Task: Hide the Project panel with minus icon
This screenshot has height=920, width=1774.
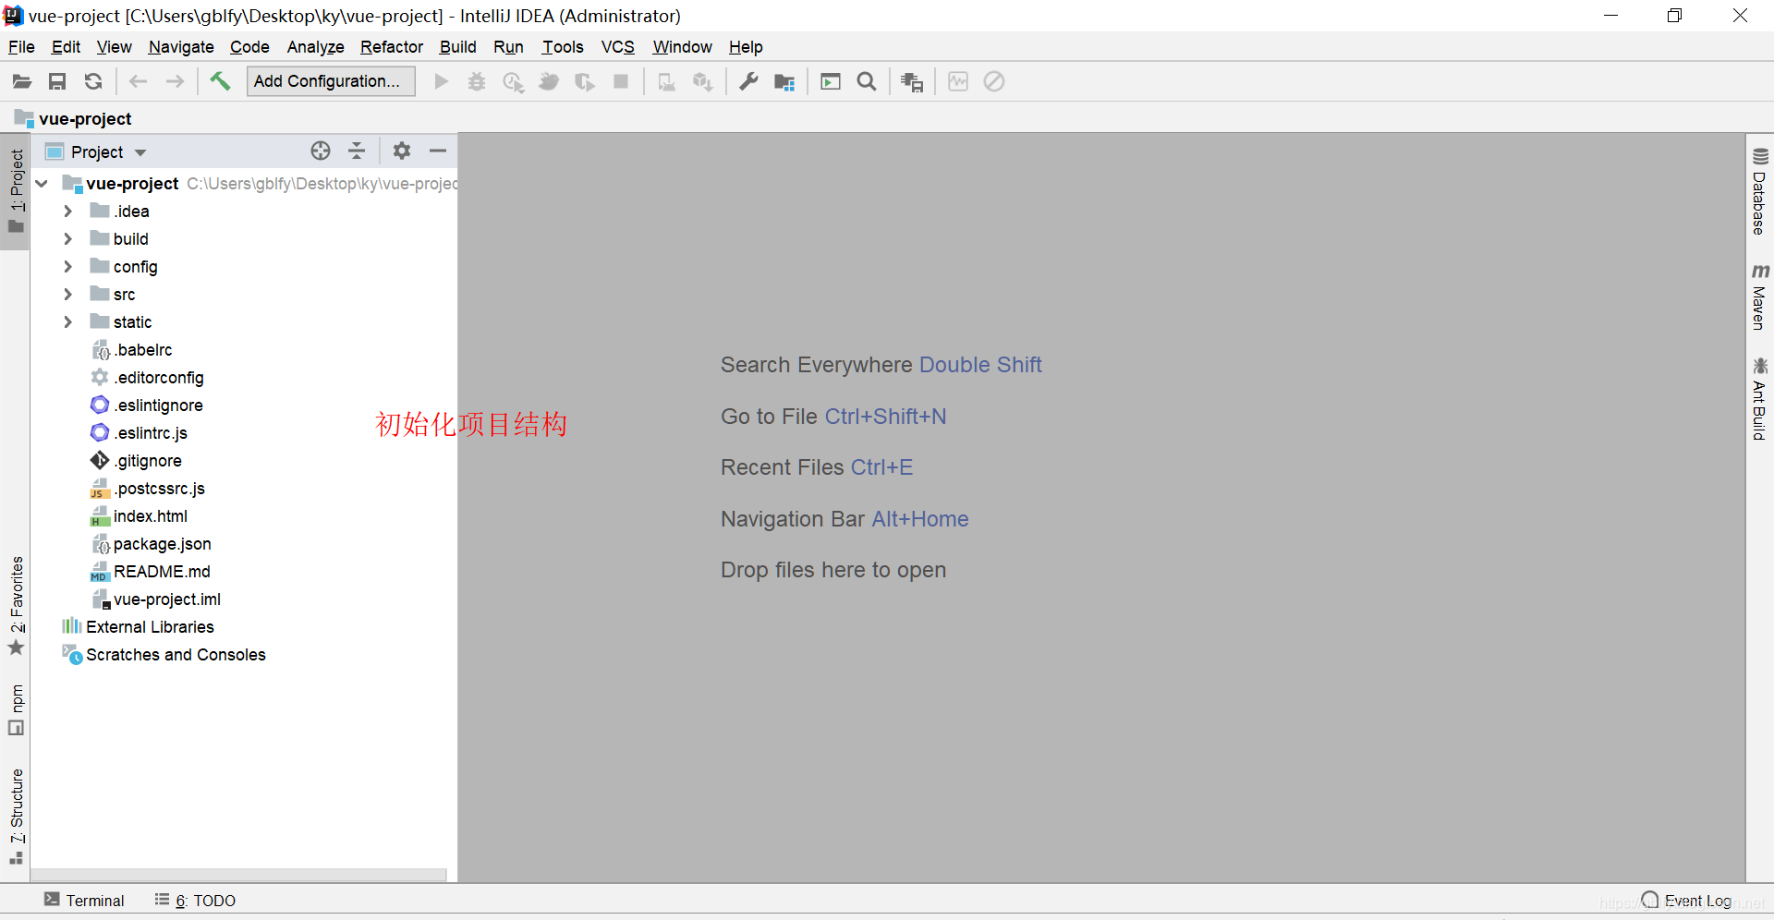Action: pos(438,151)
